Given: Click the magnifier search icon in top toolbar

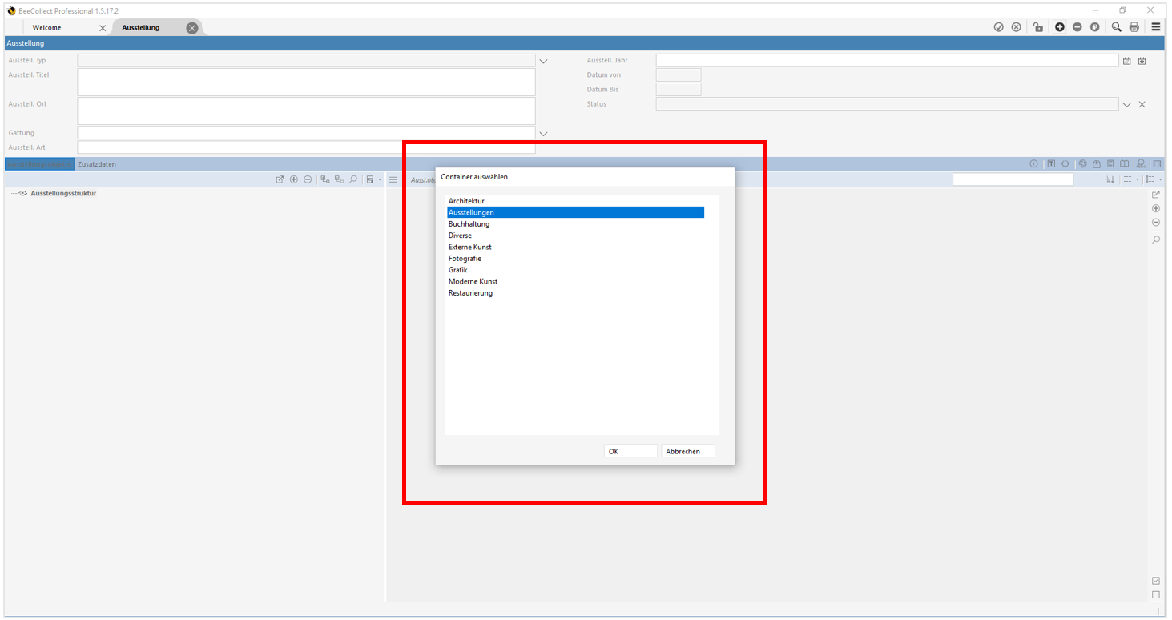Looking at the screenshot, I should coord(1116,27).
